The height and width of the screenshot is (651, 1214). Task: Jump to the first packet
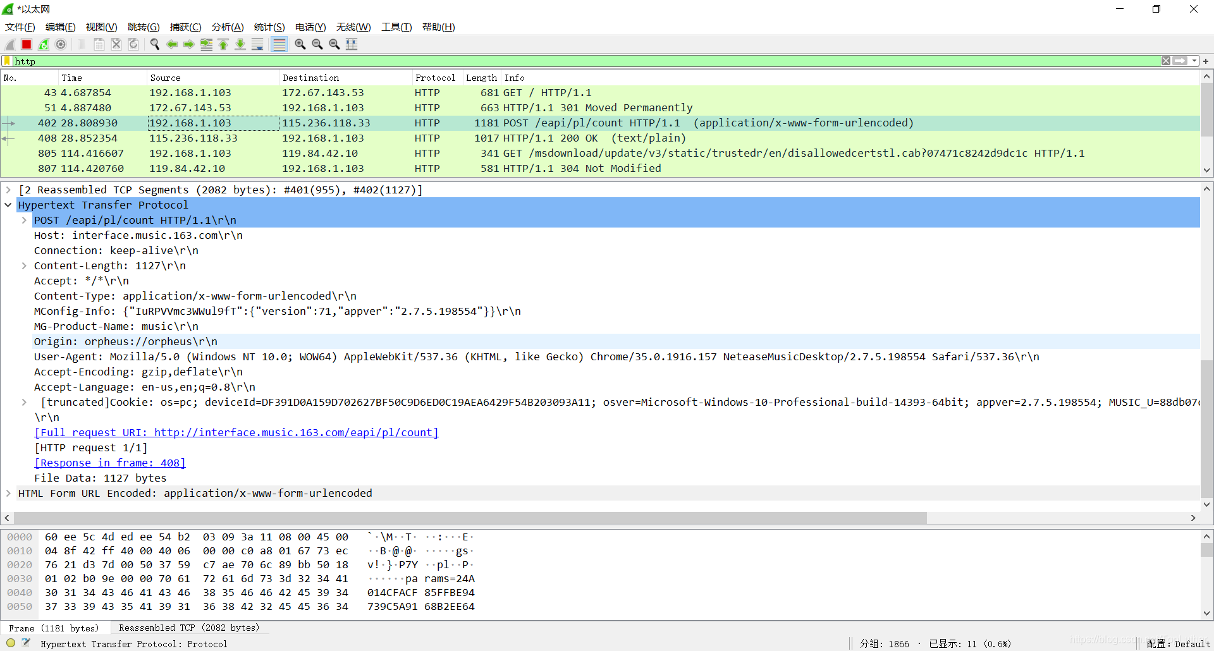223,44
